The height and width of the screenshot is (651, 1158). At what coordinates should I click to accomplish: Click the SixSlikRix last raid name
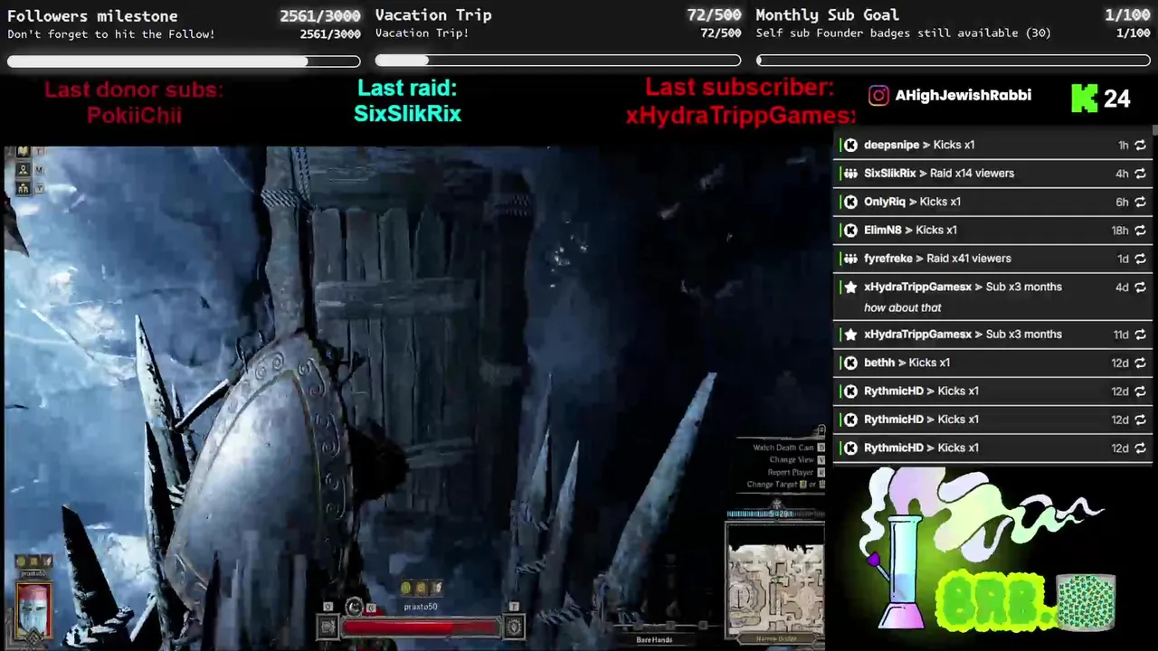tap(407, 114)
